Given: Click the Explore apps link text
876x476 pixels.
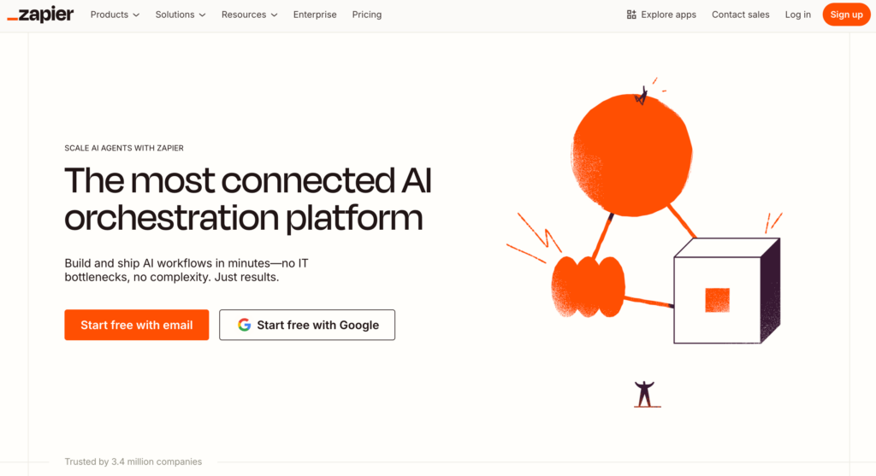Looking at the screenshot, I should [x=669, y=15].
